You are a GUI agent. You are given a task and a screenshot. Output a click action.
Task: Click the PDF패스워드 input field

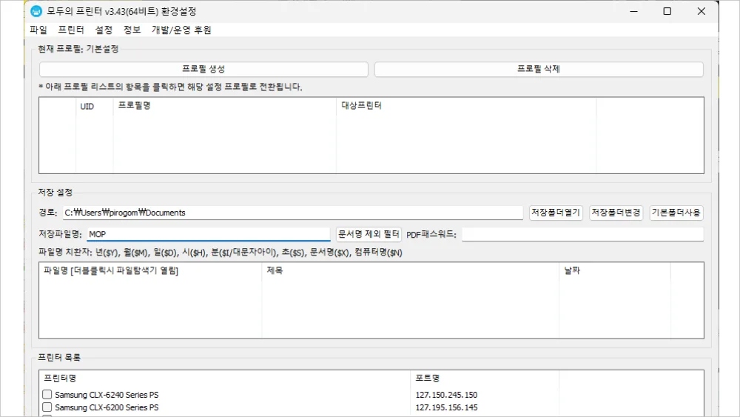pos(582,234)
